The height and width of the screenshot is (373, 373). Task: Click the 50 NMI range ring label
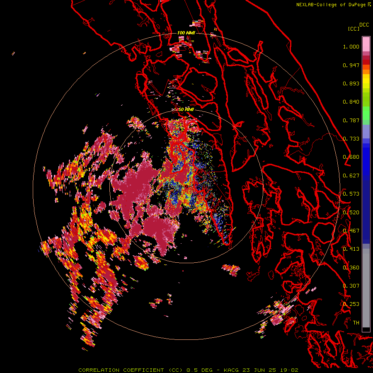point(186,109)
